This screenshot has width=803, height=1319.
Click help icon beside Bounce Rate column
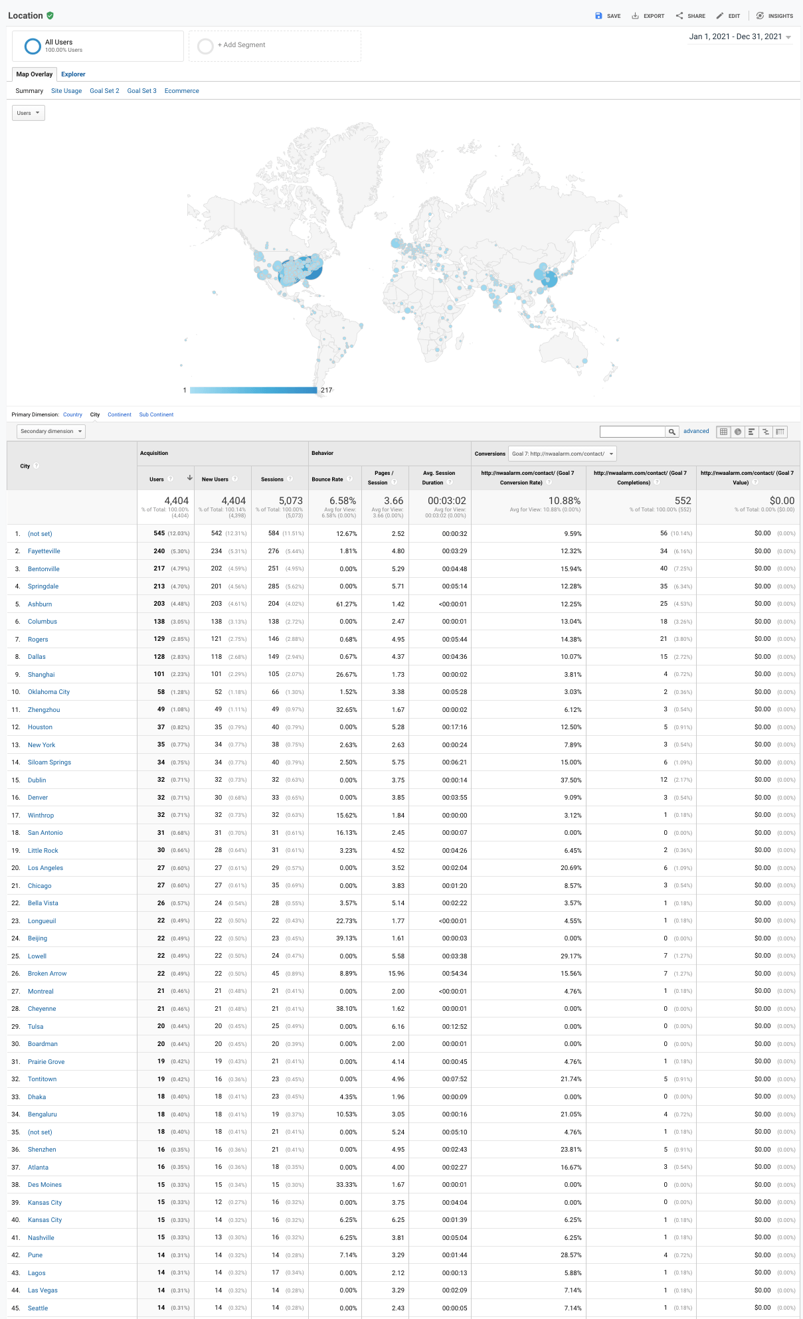(x=350, y=479)
